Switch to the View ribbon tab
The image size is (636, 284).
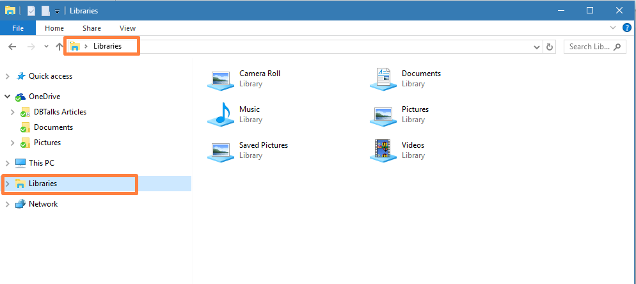[127, 28]
